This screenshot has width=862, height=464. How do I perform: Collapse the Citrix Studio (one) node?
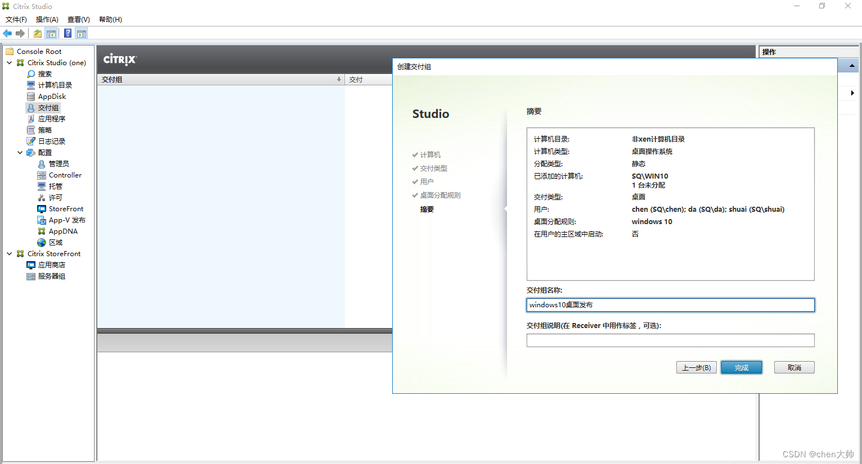[x=10, y=63]
